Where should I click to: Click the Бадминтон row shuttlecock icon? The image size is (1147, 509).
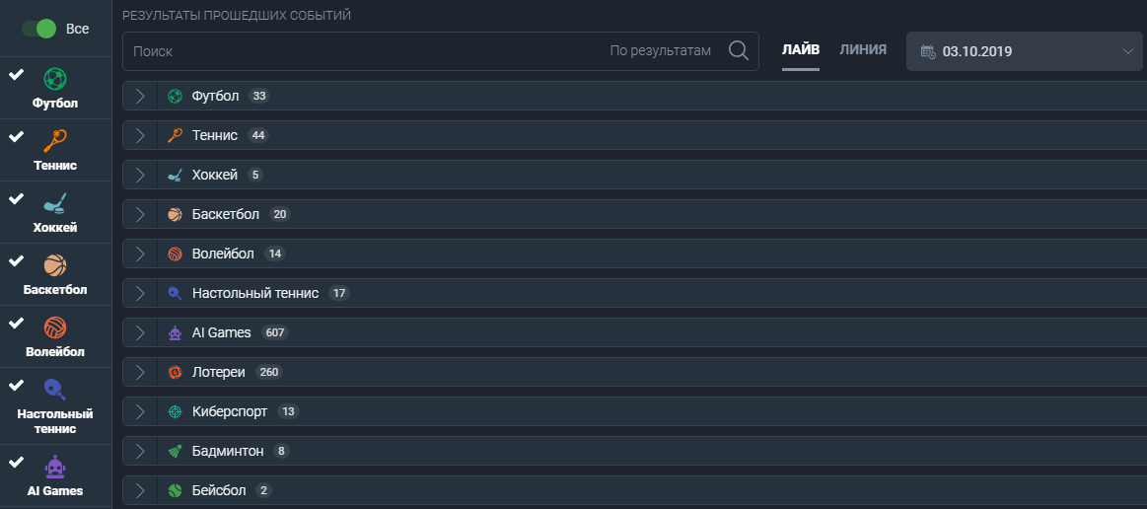[175, 451]
